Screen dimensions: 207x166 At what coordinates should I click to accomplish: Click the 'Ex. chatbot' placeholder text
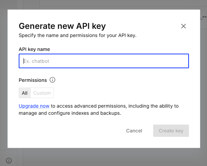[37, 61]
